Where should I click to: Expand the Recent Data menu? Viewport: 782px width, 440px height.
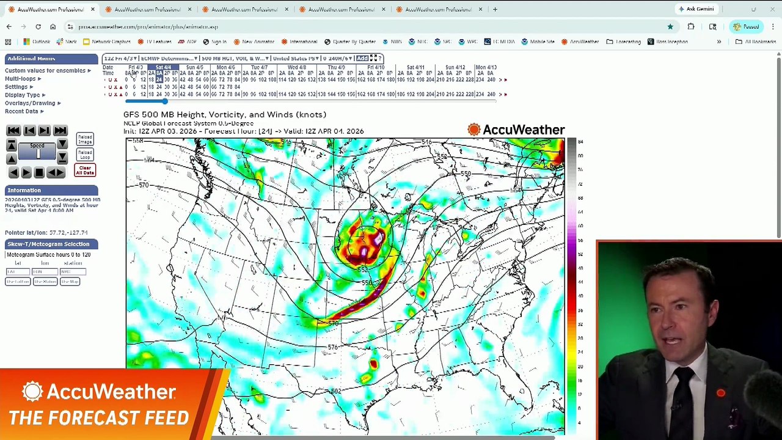(24, 111)
